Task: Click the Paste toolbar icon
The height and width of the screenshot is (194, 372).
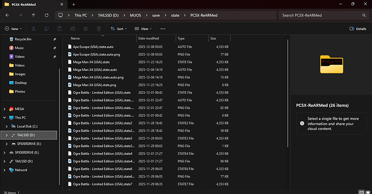Action: (59, 29)
